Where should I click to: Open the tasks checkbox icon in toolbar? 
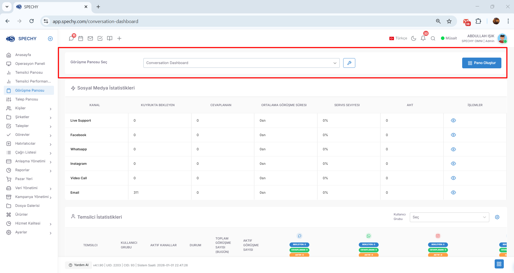point(100,38)
